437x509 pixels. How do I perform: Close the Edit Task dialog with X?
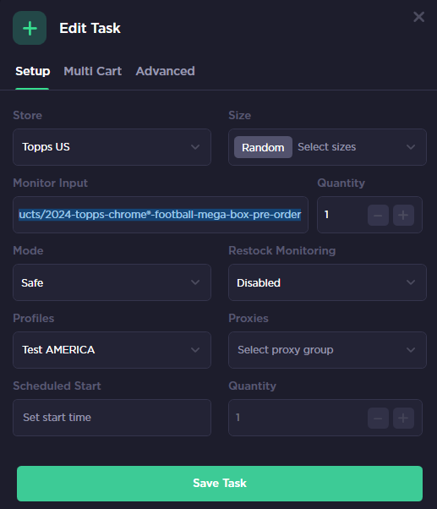tap(419, 17)
